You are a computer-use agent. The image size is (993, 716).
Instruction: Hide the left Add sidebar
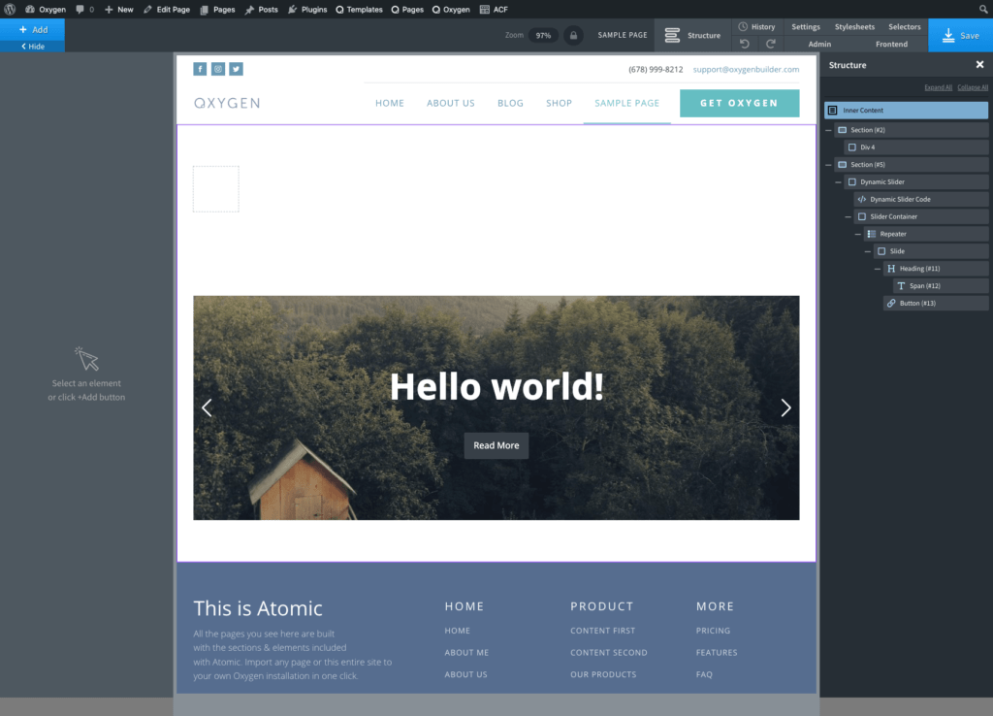pos(32,46)
